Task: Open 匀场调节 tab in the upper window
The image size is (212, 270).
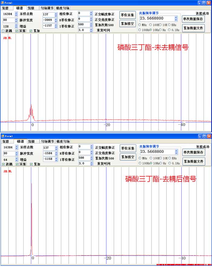Action: pyautogui.click(x=47, y=8)
